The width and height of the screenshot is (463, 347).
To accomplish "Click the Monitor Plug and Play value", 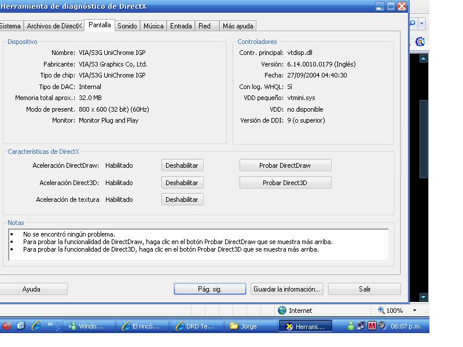I will pyautogui.click(x=109, y=120).
